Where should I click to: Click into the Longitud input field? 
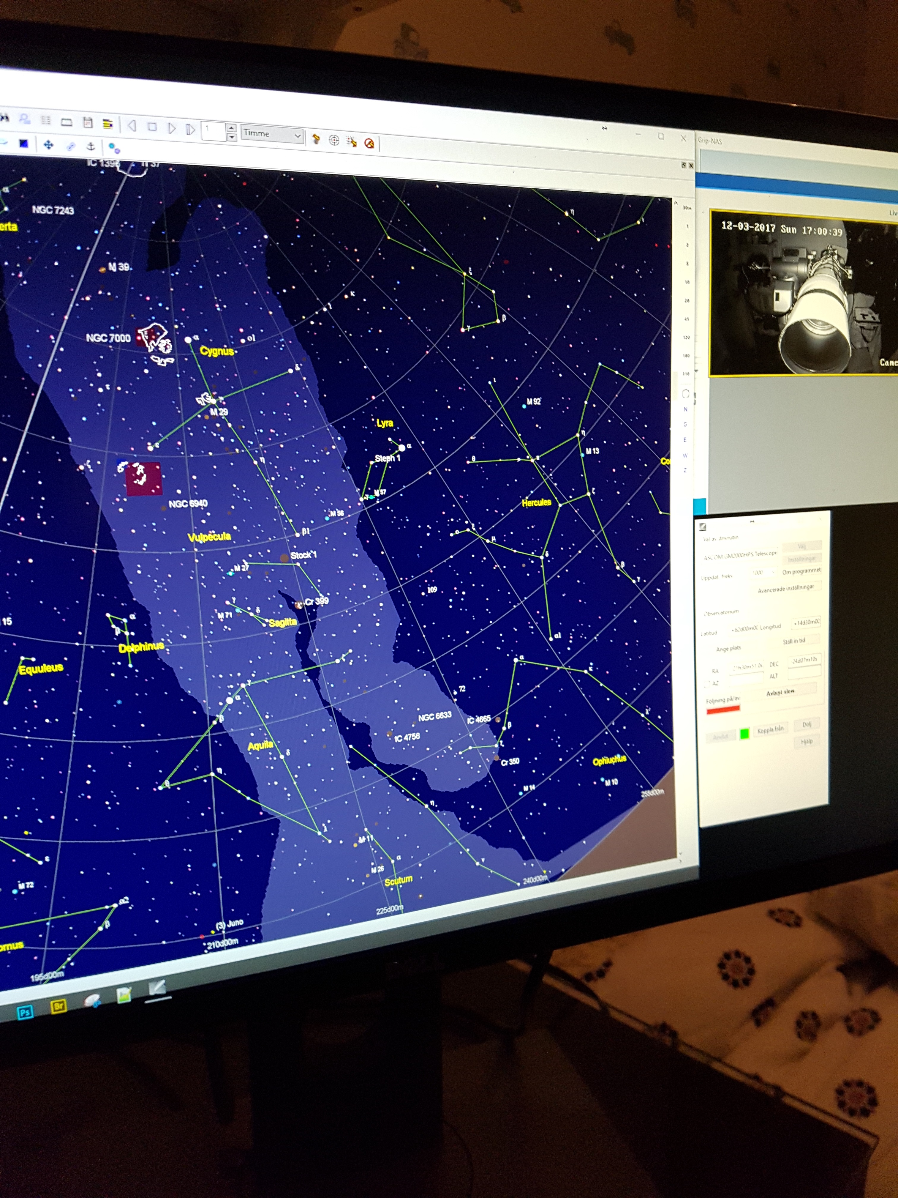click(805, 622)
